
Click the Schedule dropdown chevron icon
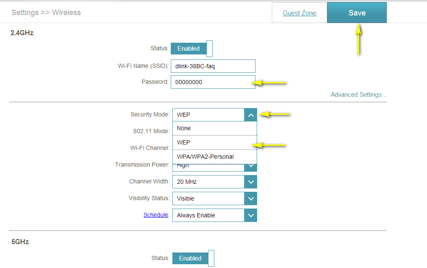(250, 215)
